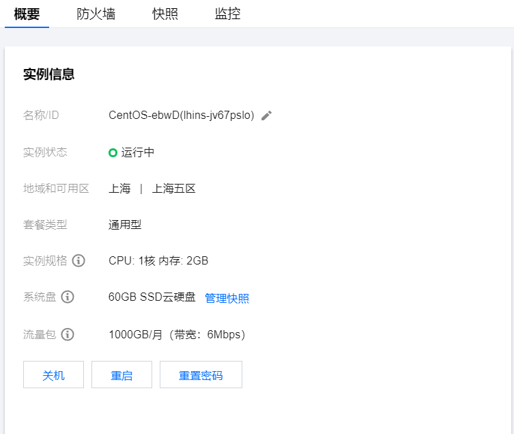Click the 上海五区 availability zone text

point(174,189)
